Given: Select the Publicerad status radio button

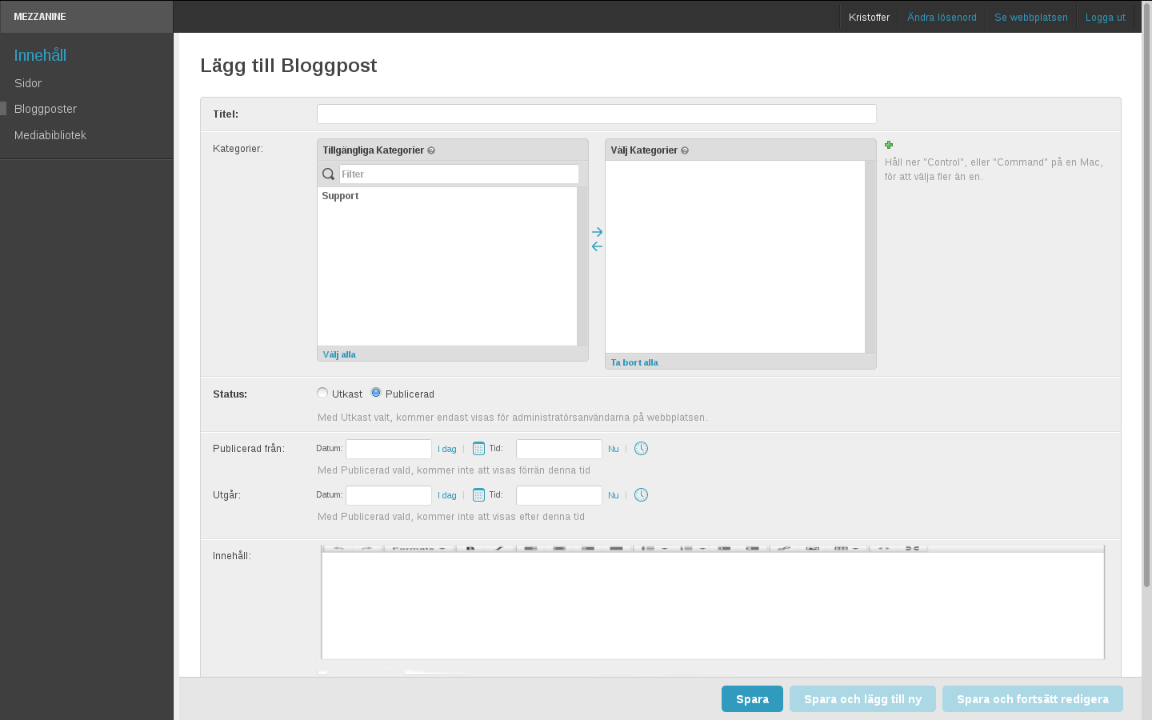Looking at the screenshot, I should pyautogui.click(x=376, y=393).
